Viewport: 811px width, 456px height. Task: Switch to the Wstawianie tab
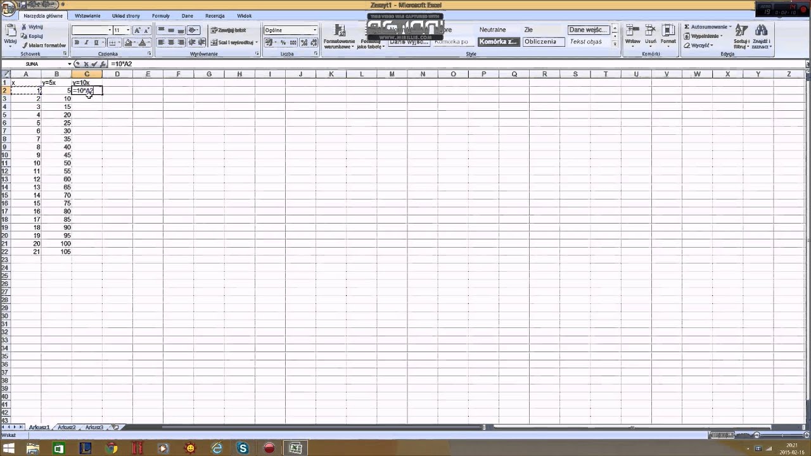tap(87, 16)
